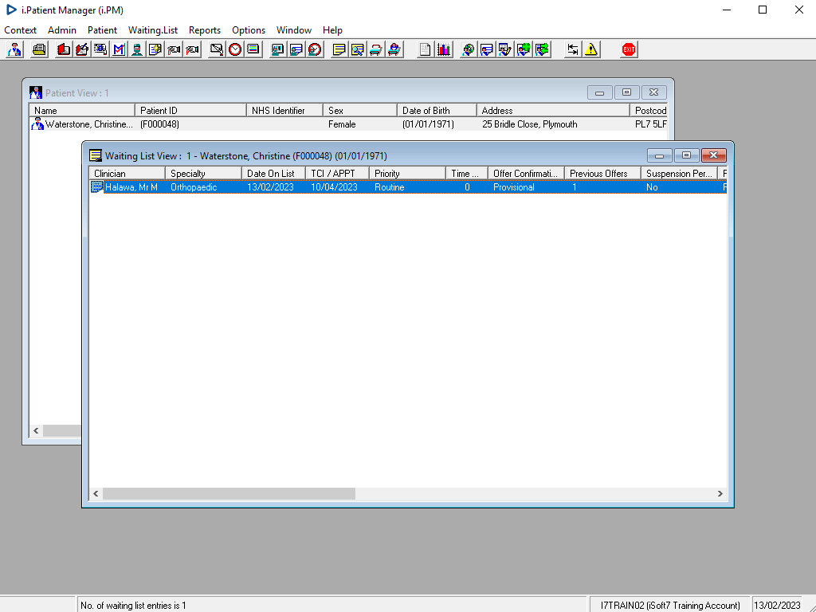Open the Admin menu
This screenshot has width=816, height=612.
pyautogui.click(x=62, y=30)
